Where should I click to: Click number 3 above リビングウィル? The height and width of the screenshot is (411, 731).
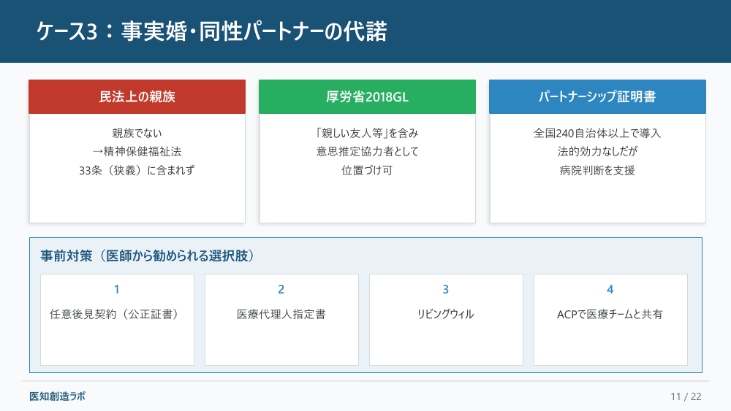[x=446, y=290]
